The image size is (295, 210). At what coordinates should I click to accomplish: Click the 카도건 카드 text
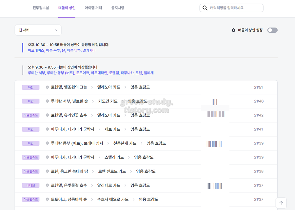tap(108, 101)
